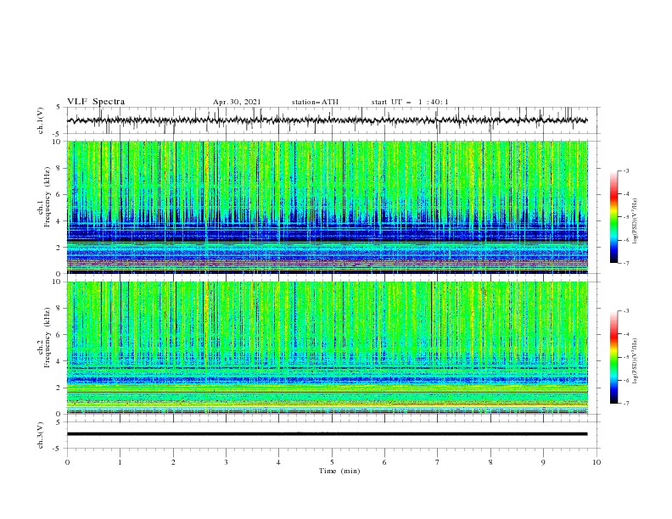Click the ch.2 'Frequency (kHz)' axis label
The image size is (672, 519).
pos(48,338)
